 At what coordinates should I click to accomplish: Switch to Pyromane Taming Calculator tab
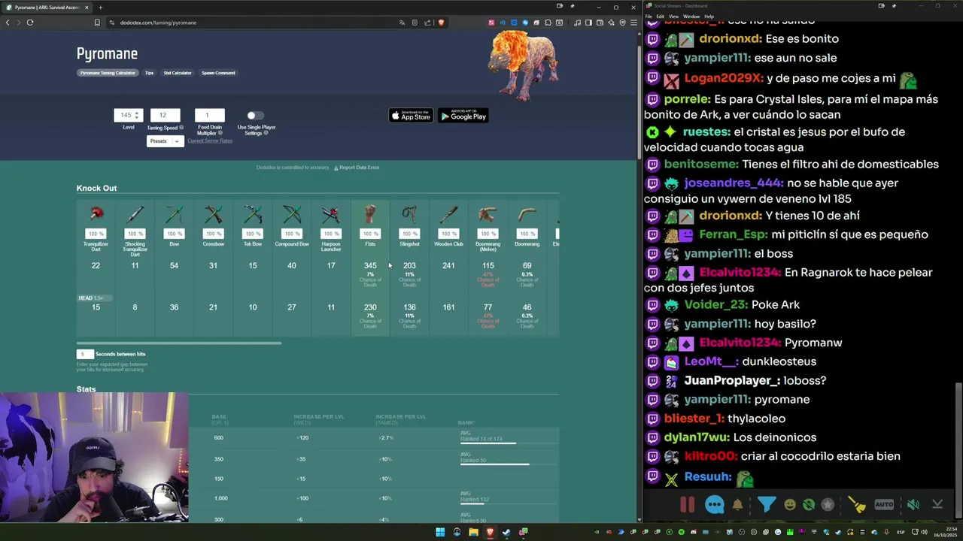(x=108, y=73)
